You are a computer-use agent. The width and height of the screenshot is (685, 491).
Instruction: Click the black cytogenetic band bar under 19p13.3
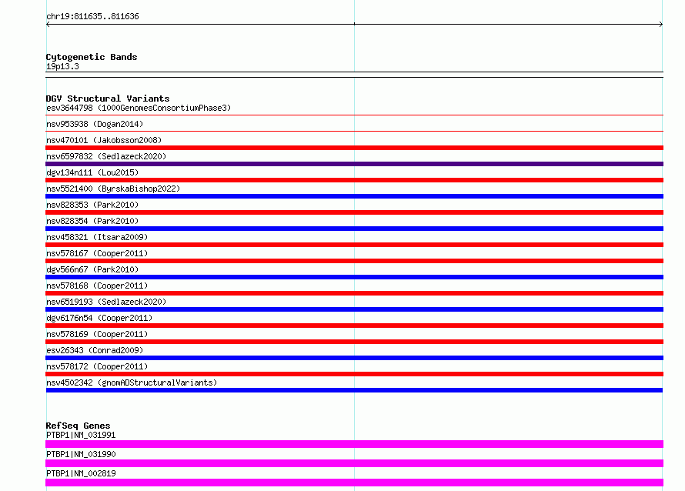click(354, 75)
